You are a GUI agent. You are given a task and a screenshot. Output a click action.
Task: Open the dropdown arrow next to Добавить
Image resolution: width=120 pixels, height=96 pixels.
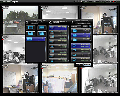(x=90, y=26)
